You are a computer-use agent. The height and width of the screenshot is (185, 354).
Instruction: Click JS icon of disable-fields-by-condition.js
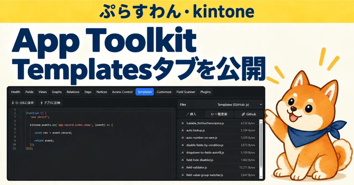pyautogui.click(x=183, y=145)
